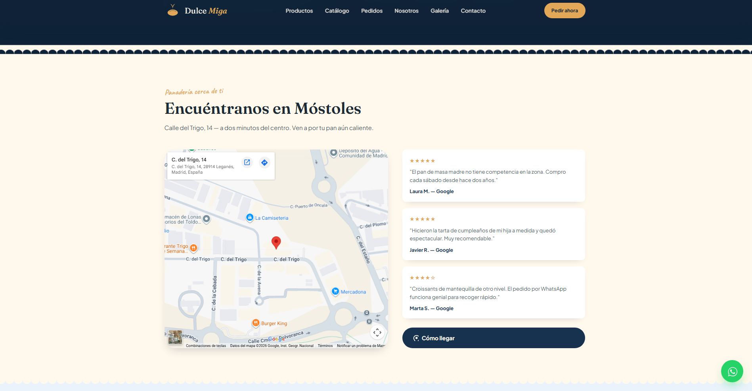Click the Dulce Miga brand name
Screen dimensions: 752x391
206,11
